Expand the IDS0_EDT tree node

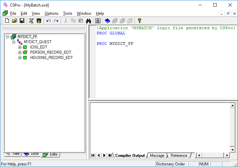click(20, 47)
